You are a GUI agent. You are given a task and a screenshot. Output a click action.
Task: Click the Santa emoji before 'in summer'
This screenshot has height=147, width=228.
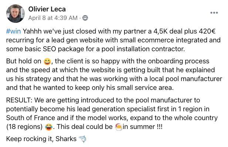pyautogui.click(x=118, y=127)
